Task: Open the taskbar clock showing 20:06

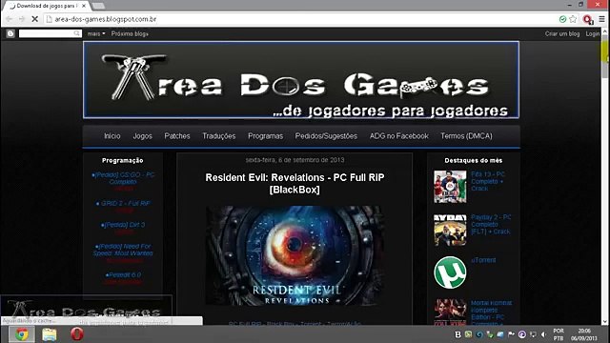Action: [584, 334]
